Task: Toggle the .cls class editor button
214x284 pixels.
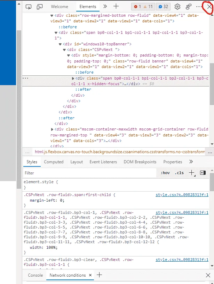Action: [x=179, y=173]
